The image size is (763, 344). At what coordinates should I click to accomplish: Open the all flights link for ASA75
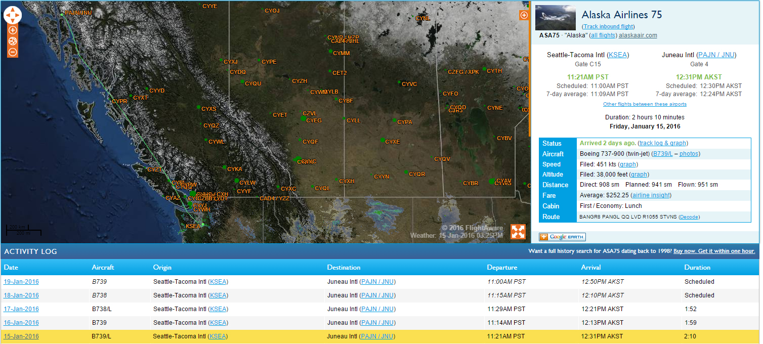603,35
